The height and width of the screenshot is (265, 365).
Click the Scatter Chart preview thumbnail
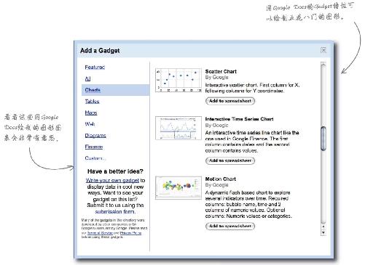pyautogui.click(x=178, y=80)
